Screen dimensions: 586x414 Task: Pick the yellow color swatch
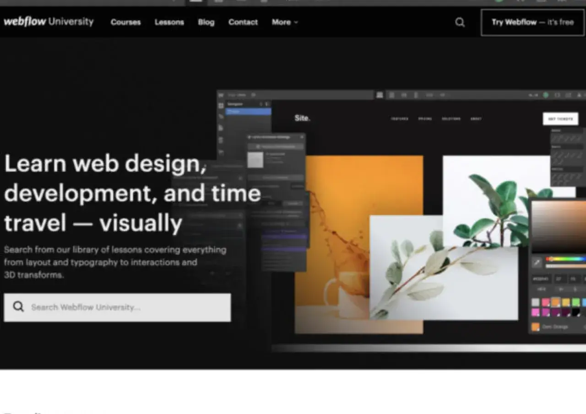[565, 302]
